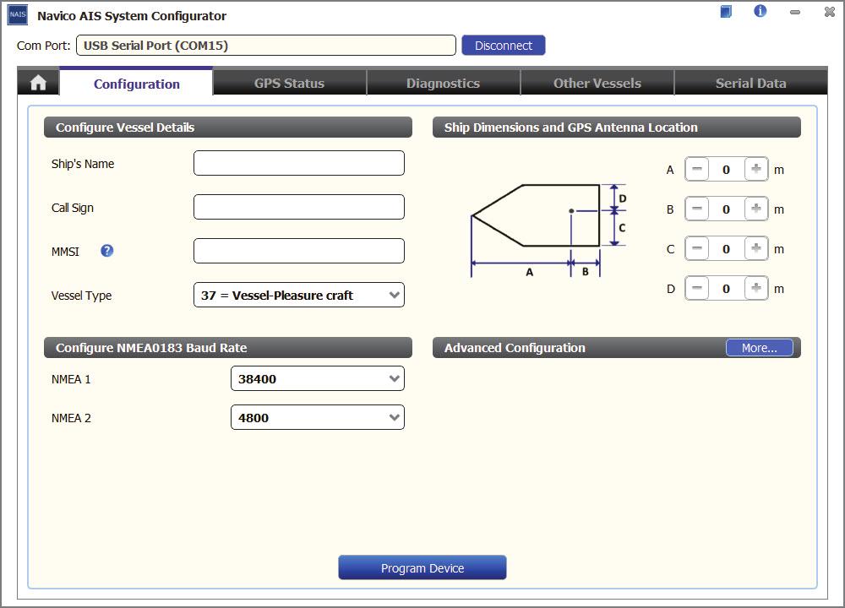
Task: Click the dimension A value field
Action: (727, 170)
